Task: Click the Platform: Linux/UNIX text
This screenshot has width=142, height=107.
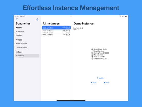Action: coord(101,59)
